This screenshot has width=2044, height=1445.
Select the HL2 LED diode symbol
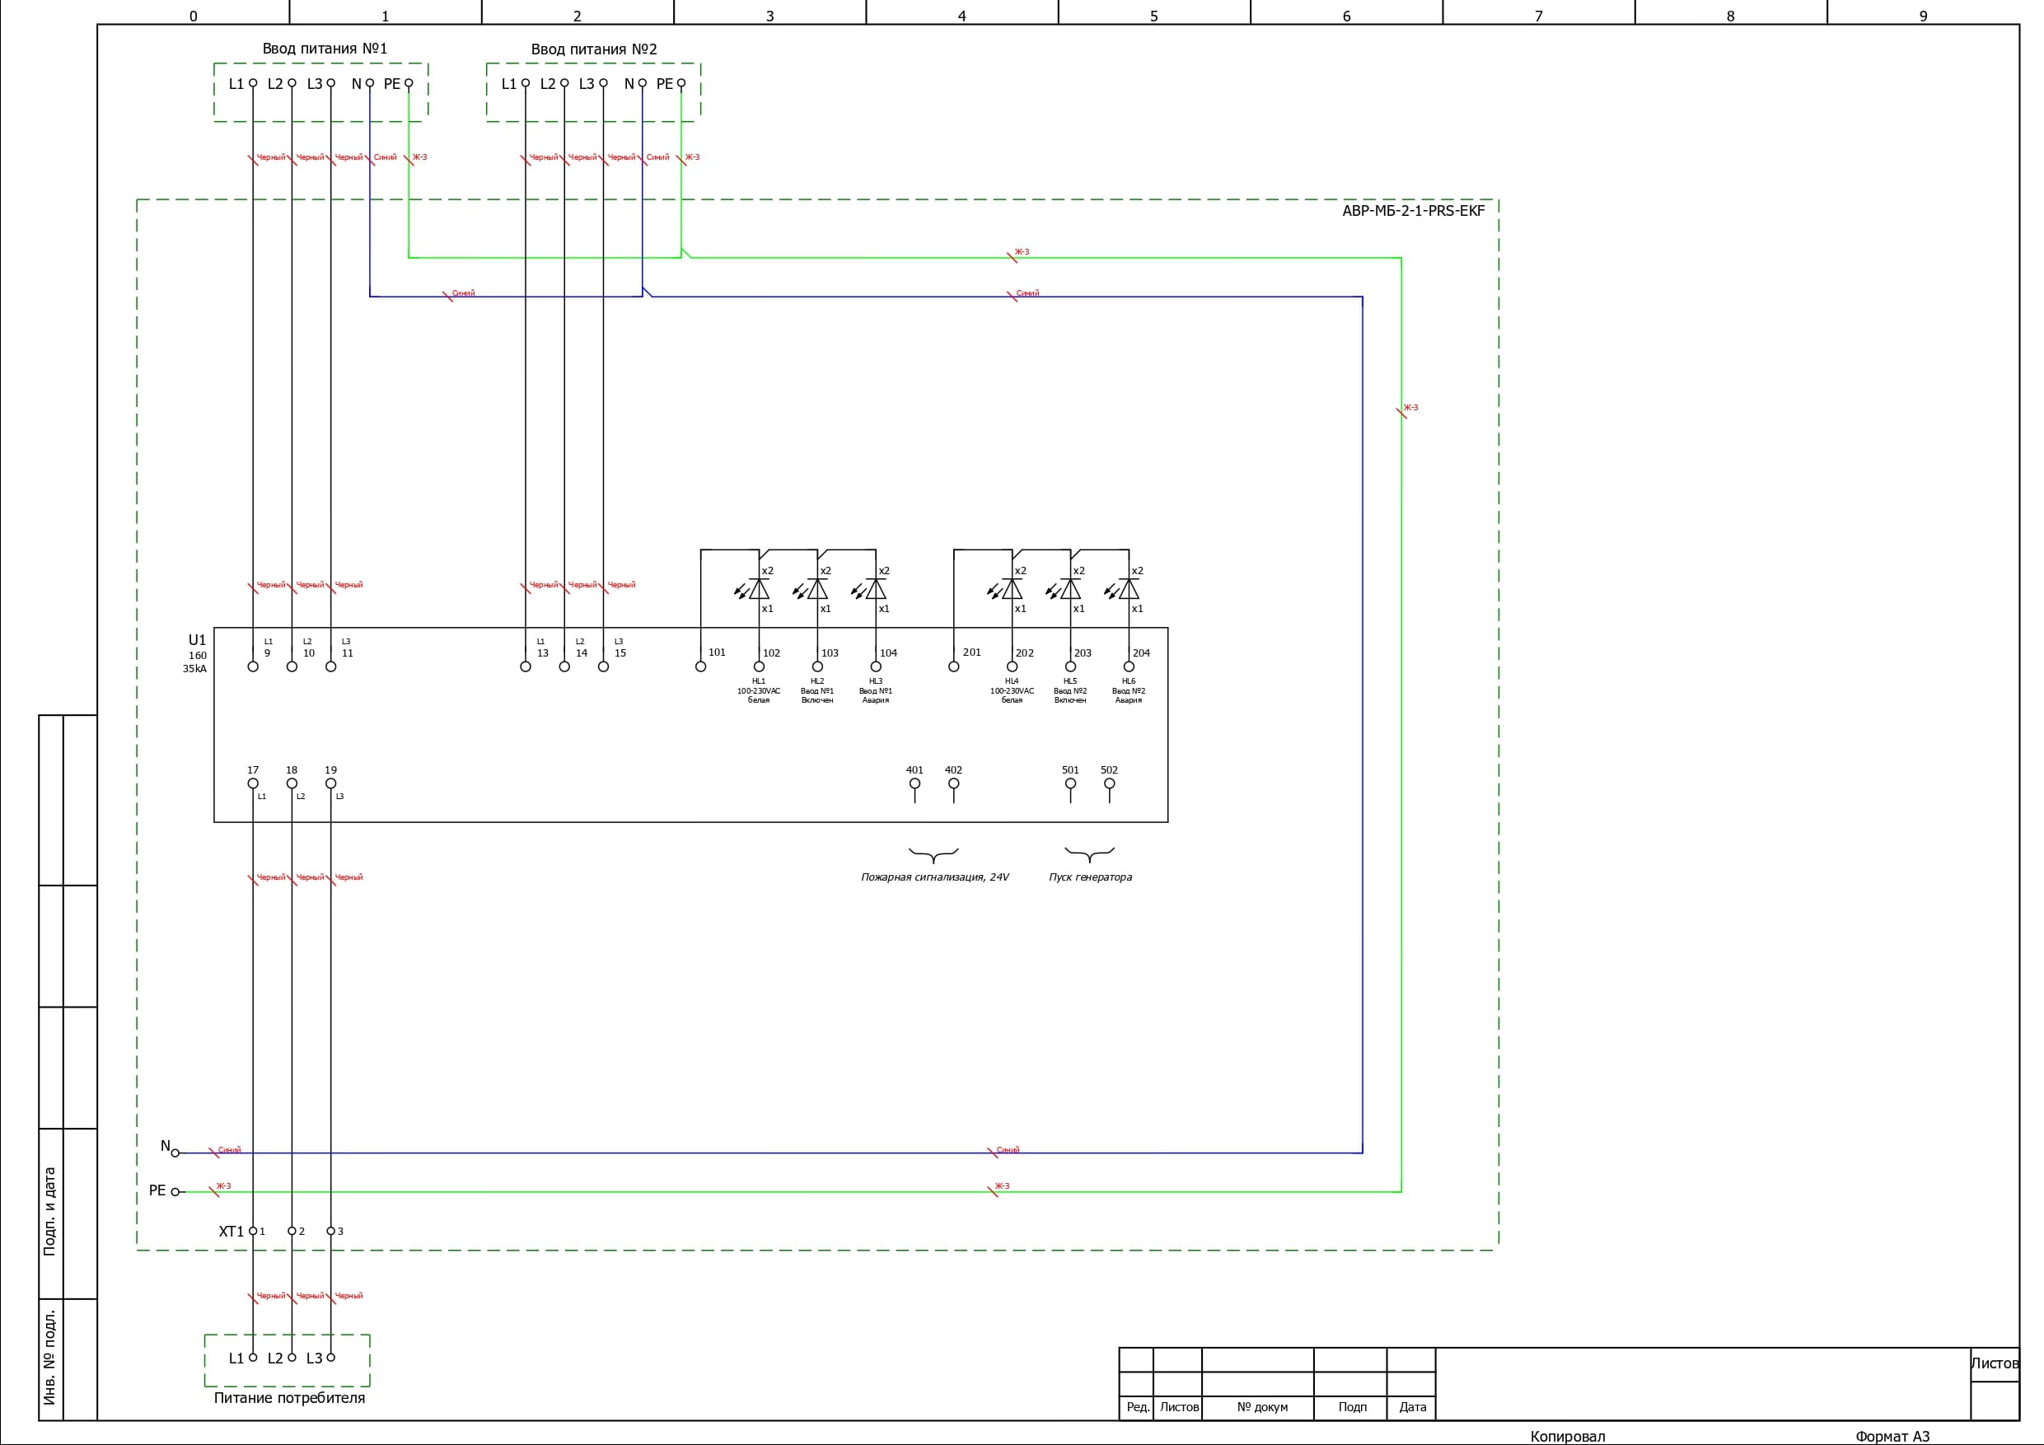[817, 589]
